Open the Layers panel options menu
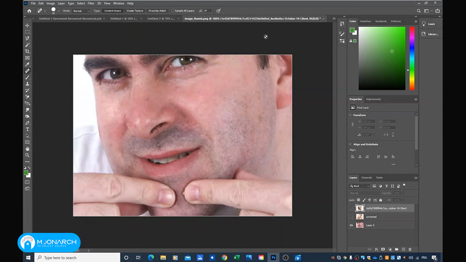 (416, 178)
